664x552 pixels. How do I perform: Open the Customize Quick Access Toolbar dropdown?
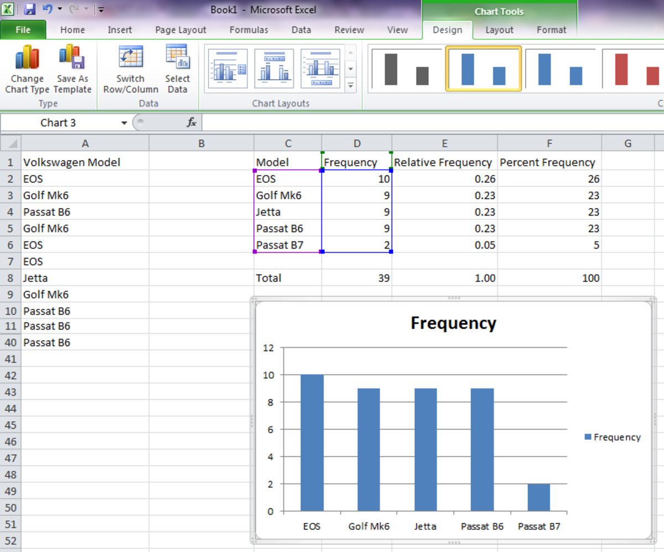[x=101, y=9]
